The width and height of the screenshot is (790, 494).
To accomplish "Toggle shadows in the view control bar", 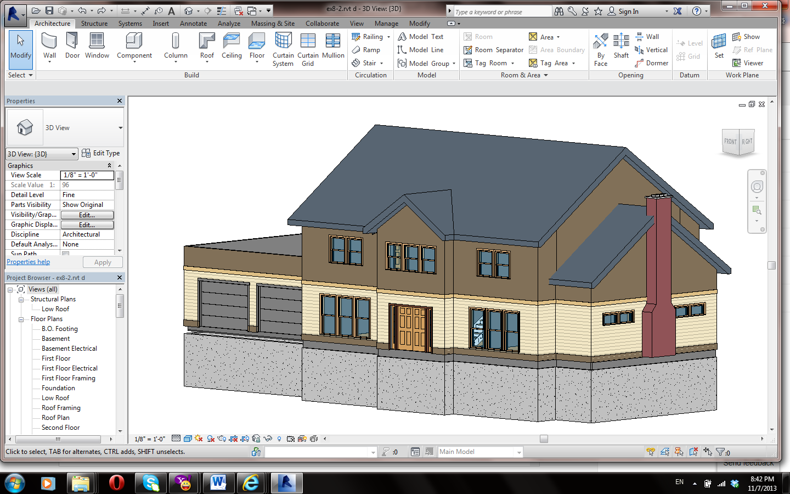I will point(211,439).
